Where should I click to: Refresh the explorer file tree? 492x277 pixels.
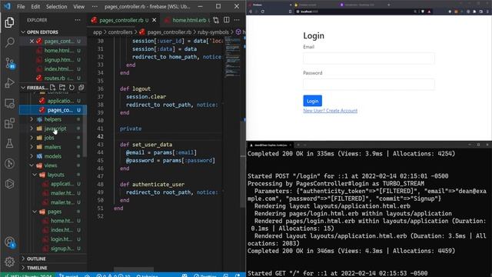(x=71, y=87)
